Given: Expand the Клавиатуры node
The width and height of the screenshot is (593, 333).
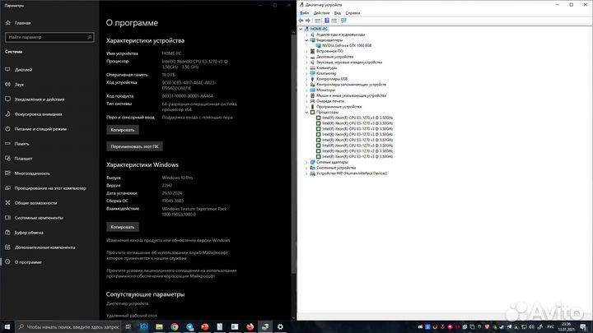Looking at the screenshot, I should (306, 68).
